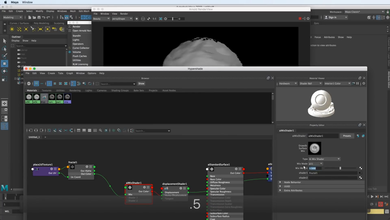Open the macOS Window menu
This screenshot has height=220, width=390.
(x=27, y=2)
